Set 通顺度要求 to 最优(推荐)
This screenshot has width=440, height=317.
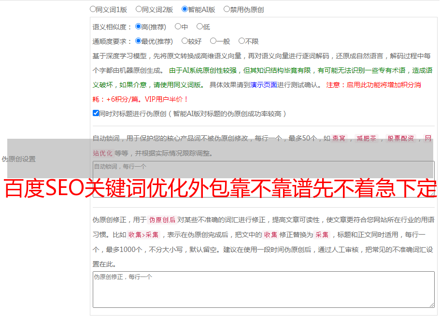coord(138,41)
